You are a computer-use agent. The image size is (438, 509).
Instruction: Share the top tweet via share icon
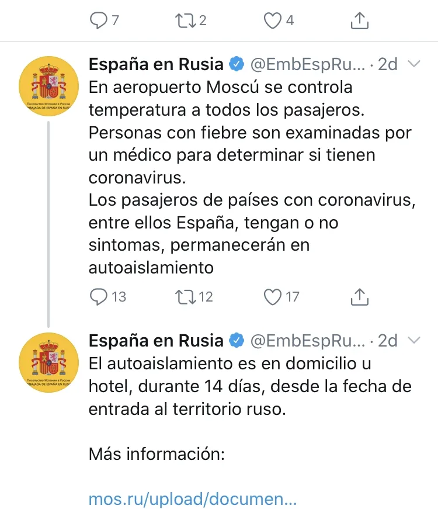360,21
